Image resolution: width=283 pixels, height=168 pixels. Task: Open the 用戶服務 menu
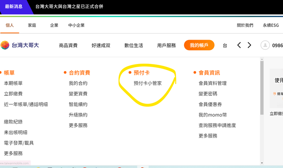pos(166,45)
